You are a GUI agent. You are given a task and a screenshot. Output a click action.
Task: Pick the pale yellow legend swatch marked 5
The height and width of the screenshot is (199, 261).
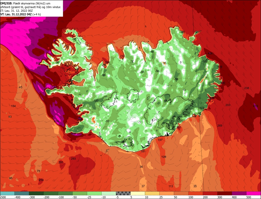click(138, 193)
